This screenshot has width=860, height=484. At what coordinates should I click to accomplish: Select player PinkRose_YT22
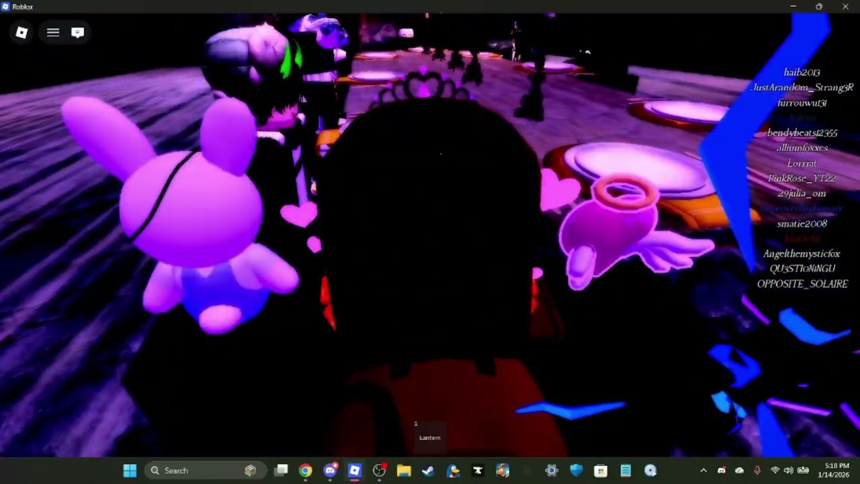[802, 178]
